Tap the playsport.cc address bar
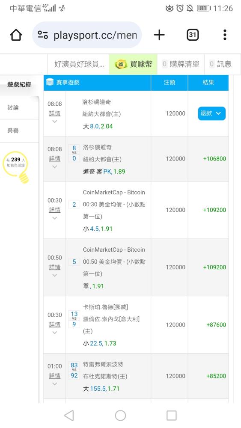Viewport: 241px width, 428px height. click(x=87, y=35)
